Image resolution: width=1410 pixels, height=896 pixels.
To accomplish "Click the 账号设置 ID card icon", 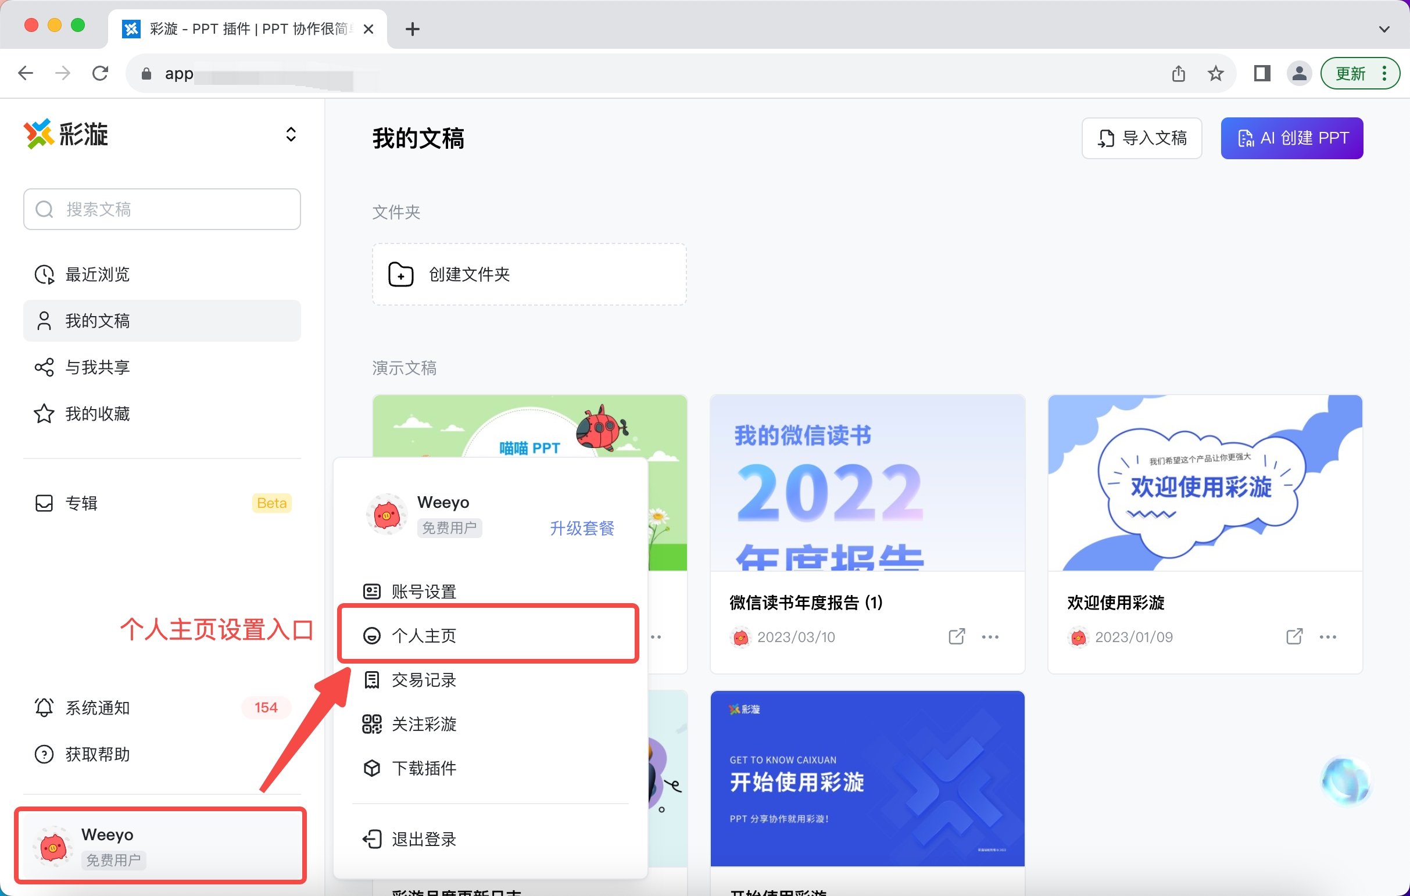I will click(x=372, y=592).
